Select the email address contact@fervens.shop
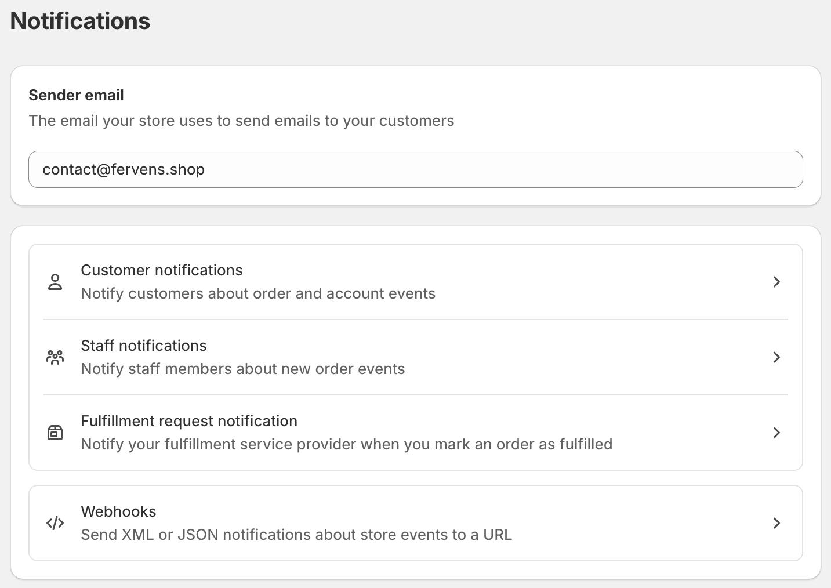This screenshot has width=831, height=588. coord(124,169)
